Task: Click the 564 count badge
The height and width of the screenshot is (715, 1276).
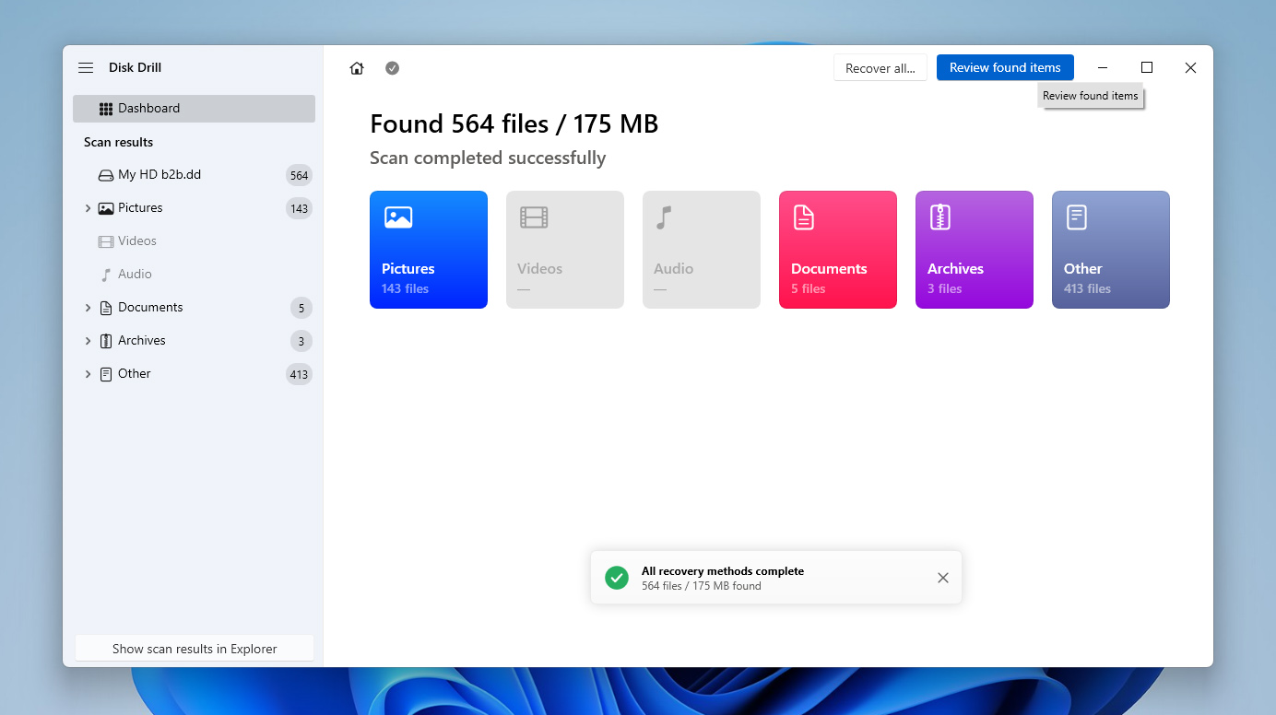Action: (x=299, y=175)
